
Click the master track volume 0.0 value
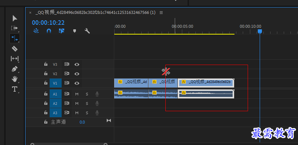tap(82, 122)
